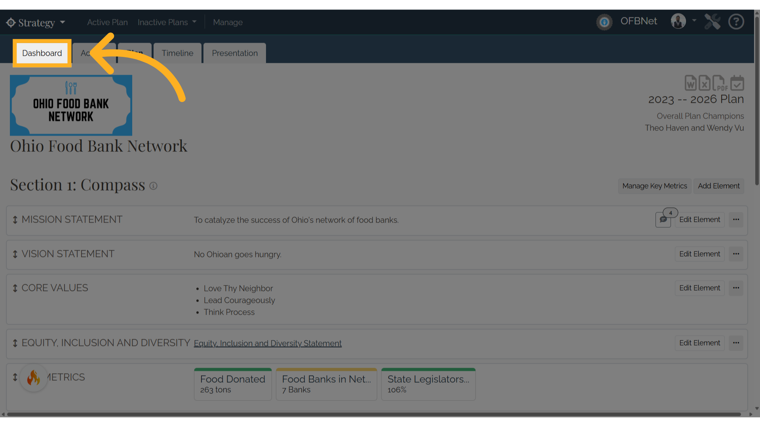Click the flame hotspot floating icon
Viewport: 760px width, 427px height.
pos(34,378)
